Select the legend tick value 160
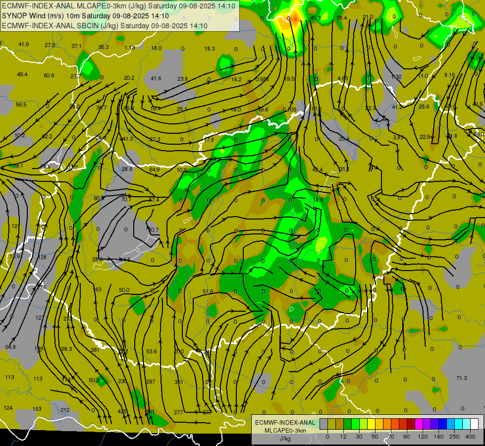Viewport: 485px width, 446px height. click(438, 437)
